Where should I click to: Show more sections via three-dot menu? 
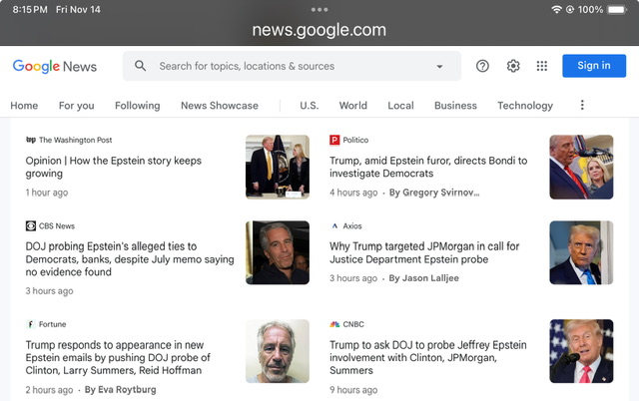click(582, 105)
